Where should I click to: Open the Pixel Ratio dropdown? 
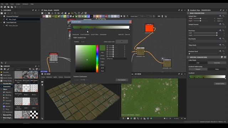point(207,41)
